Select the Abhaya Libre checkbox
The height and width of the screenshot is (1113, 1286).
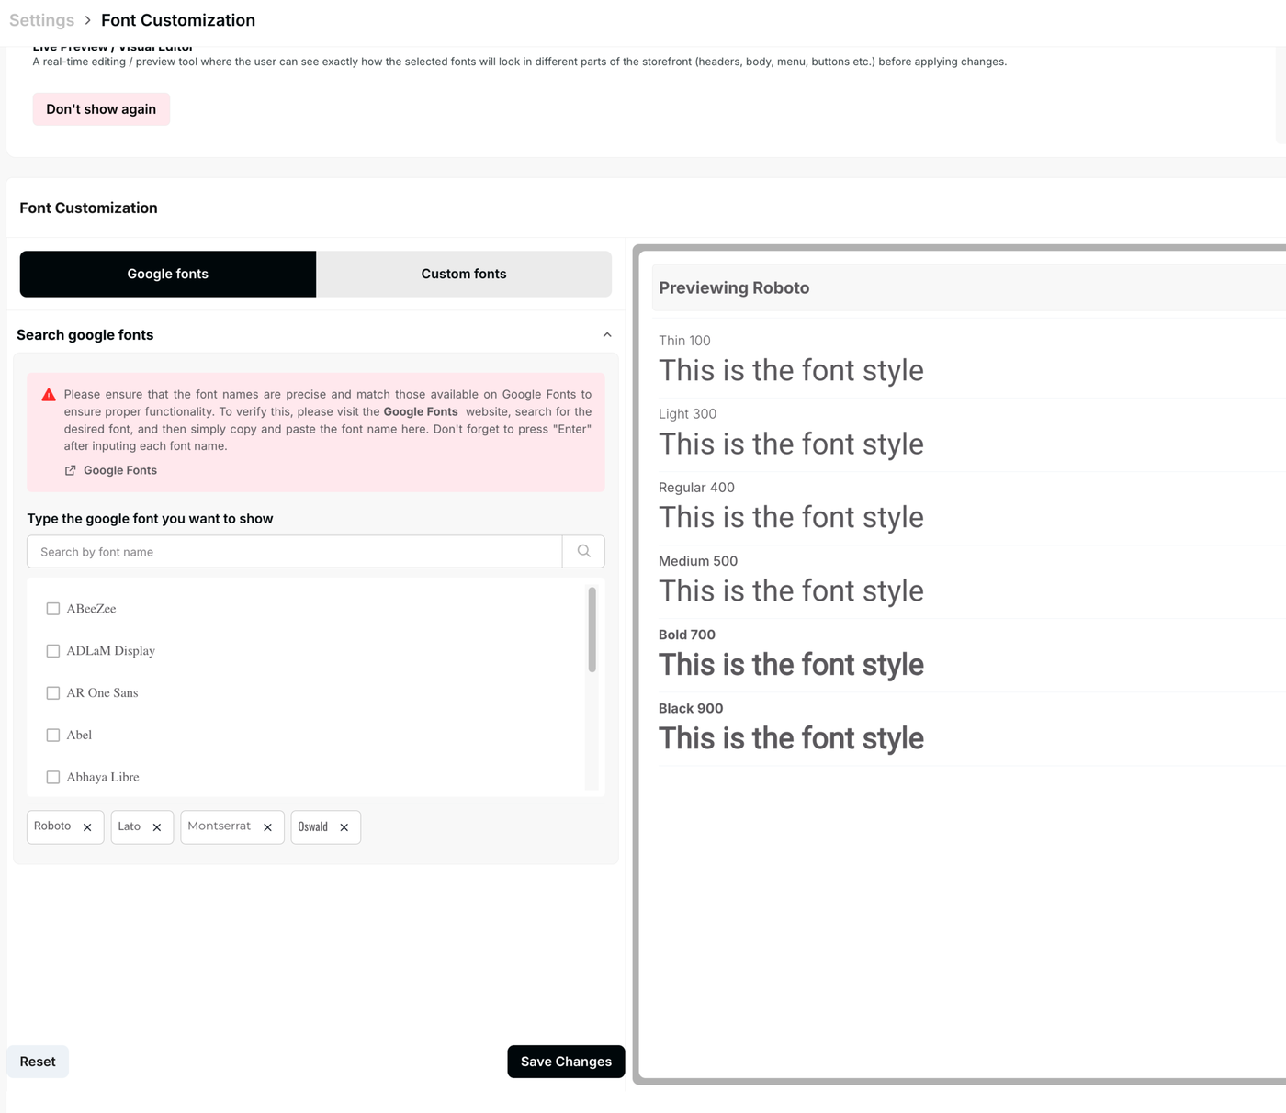click(x=53, y=778)
